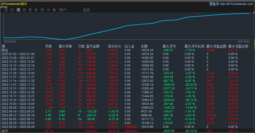Select week row 2022.11.28 ~ 2022.12.04

127,73
